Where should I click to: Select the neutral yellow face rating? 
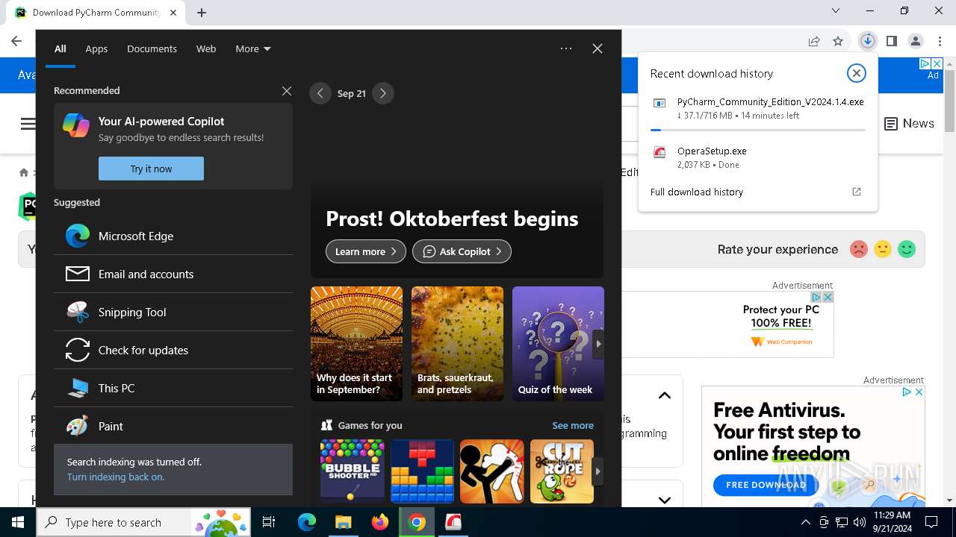point(883,249)
